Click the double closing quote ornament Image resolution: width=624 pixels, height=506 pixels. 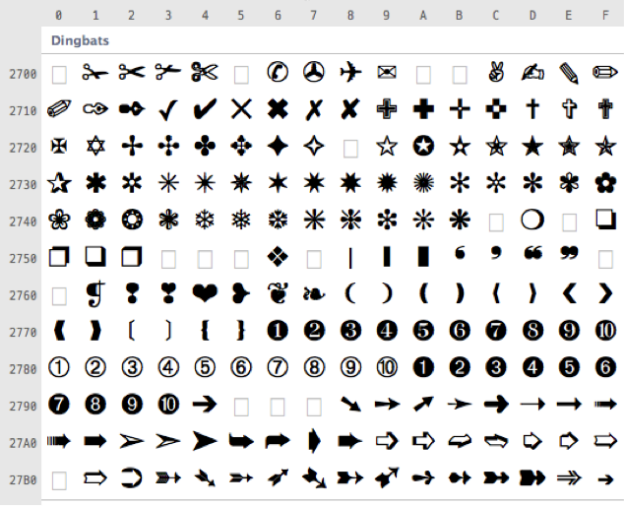click(569, 255)
